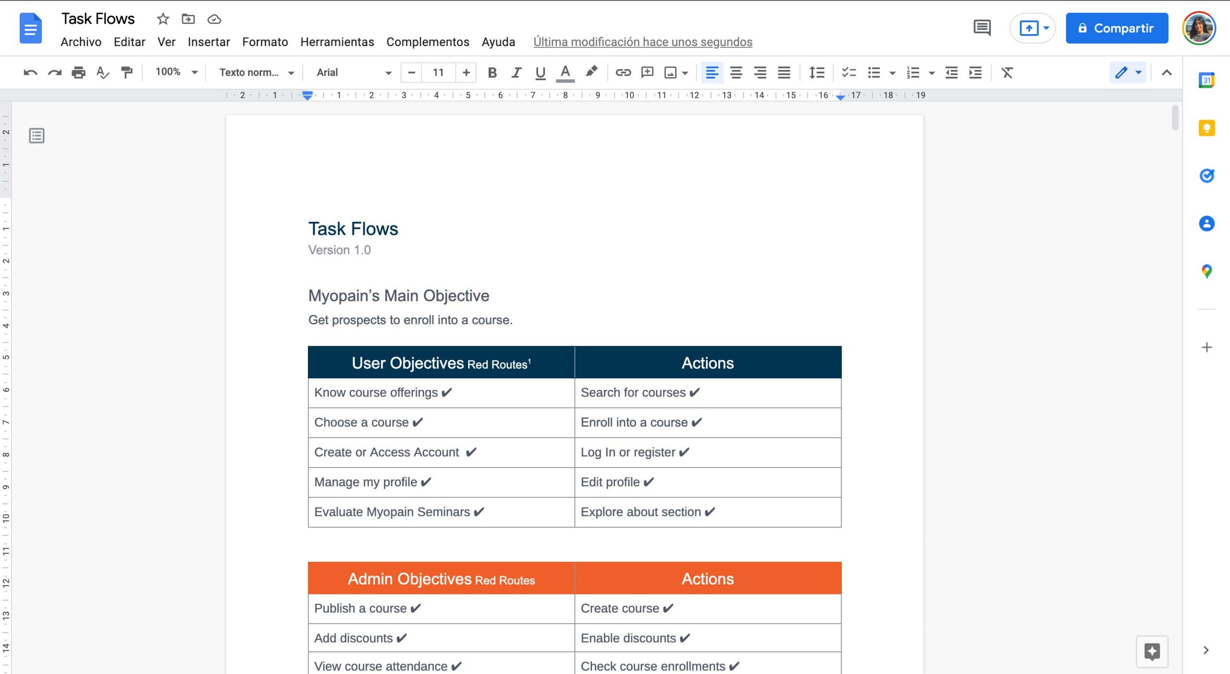Check cloud save status icon
Screen dimensions: 1230x674
(214, 19)
